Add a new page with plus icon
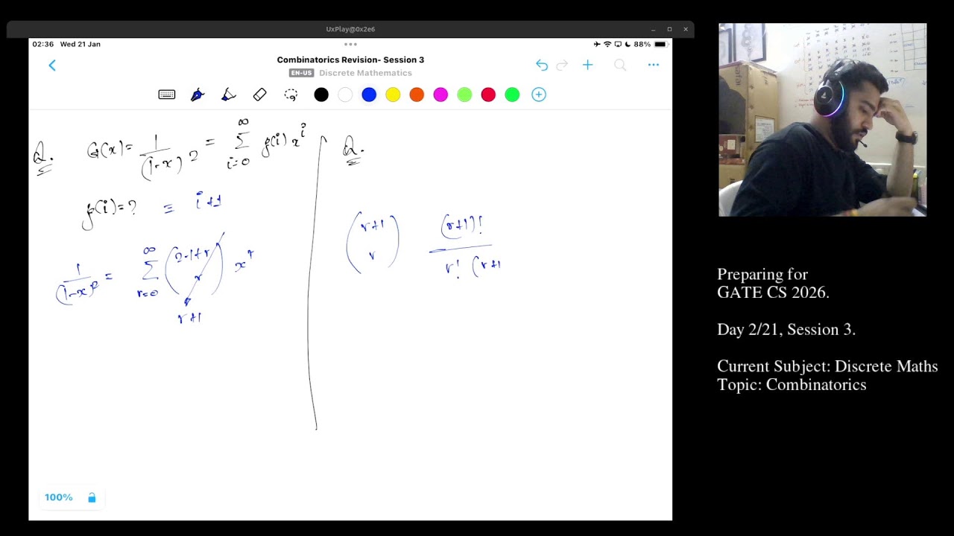 click(587, 66)
